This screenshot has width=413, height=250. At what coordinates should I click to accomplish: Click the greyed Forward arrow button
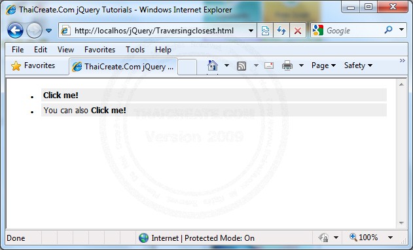tap(34, 31)
